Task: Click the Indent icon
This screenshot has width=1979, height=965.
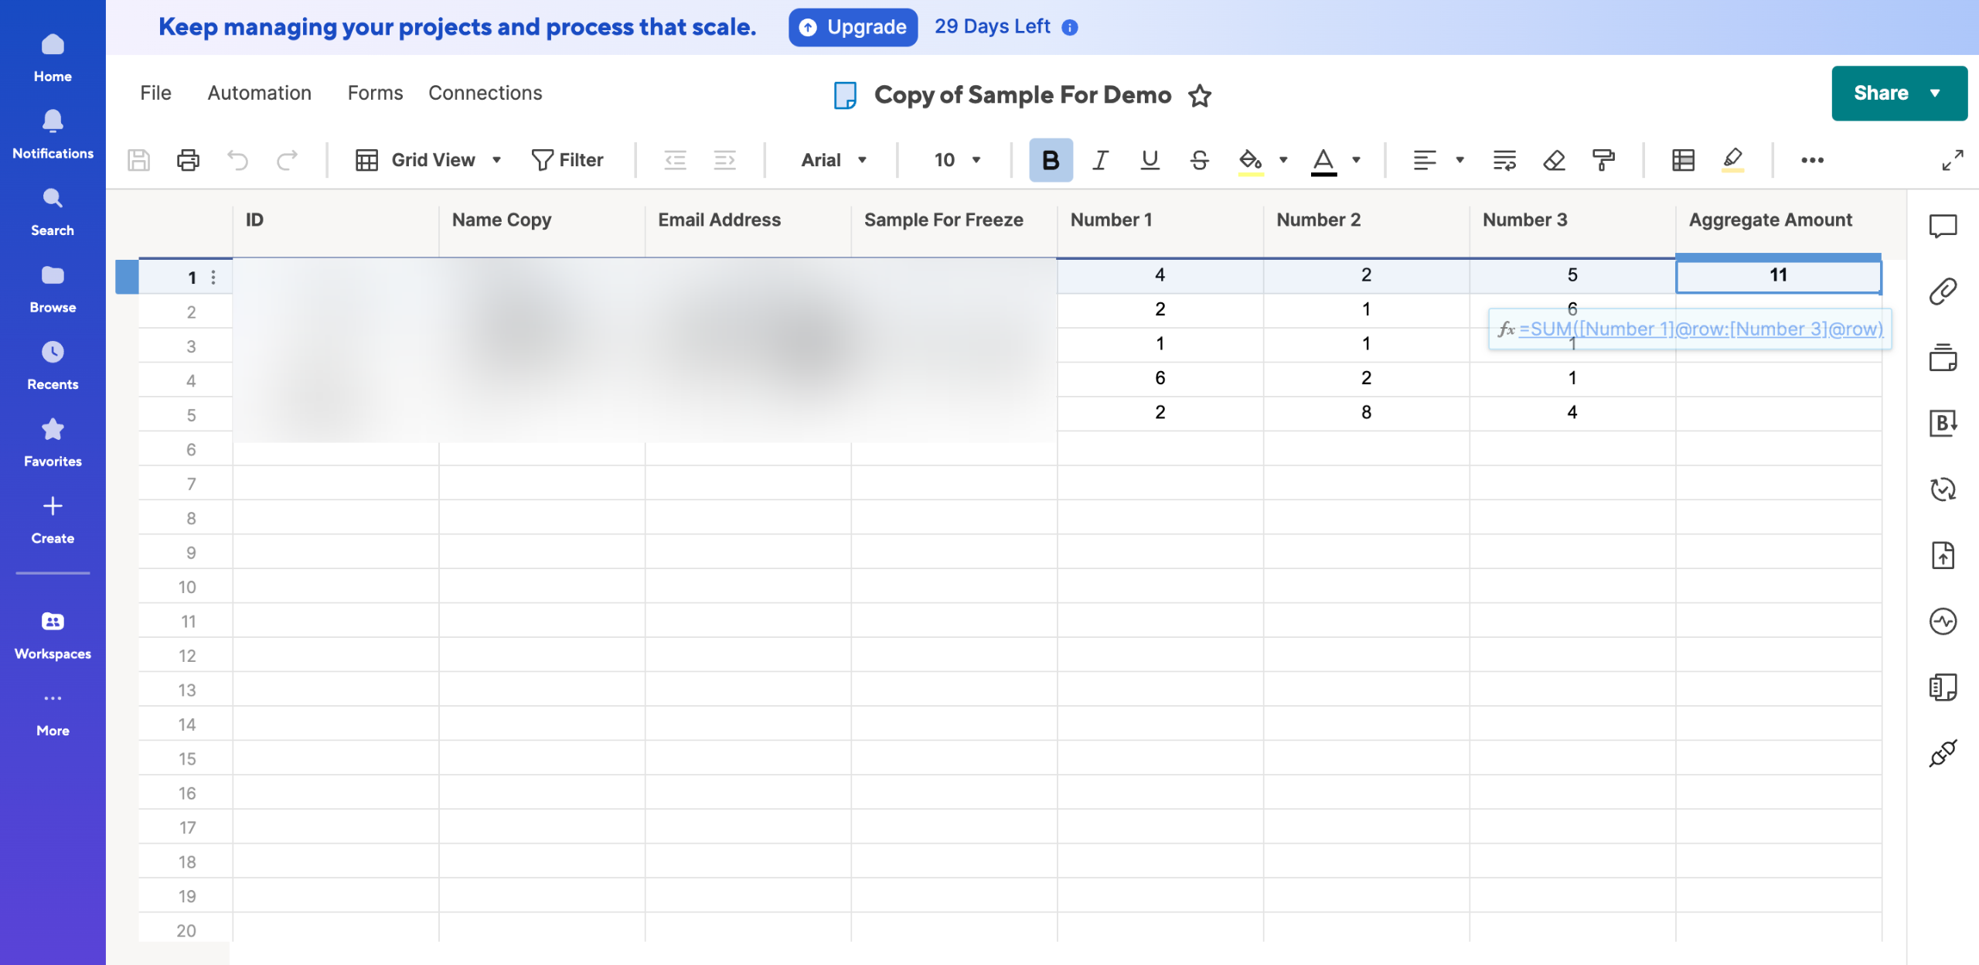Action: pos(724,160)
